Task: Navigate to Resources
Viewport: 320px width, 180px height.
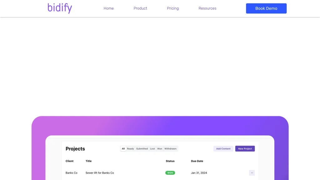Action: tap(207, 8)
